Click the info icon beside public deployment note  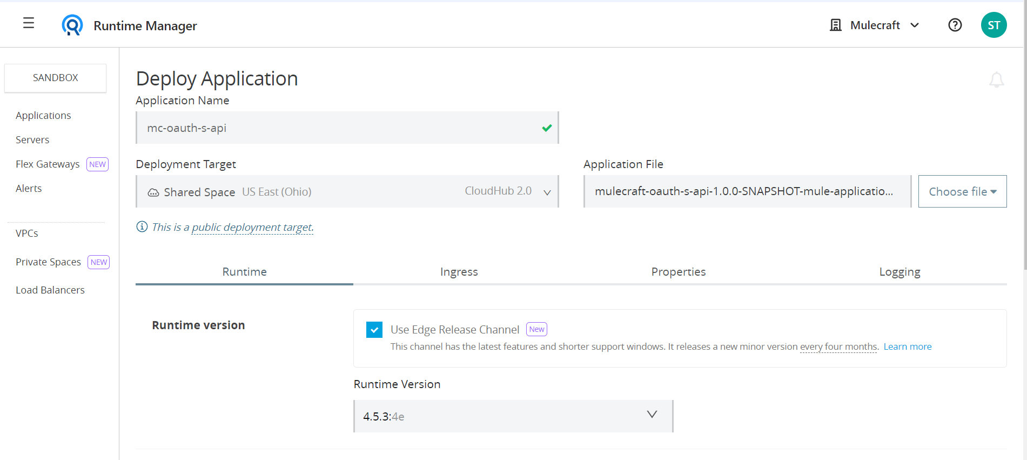[142, 227]
